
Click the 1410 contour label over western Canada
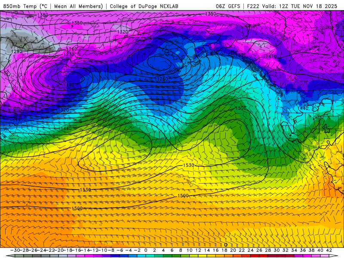coord(271,56)
